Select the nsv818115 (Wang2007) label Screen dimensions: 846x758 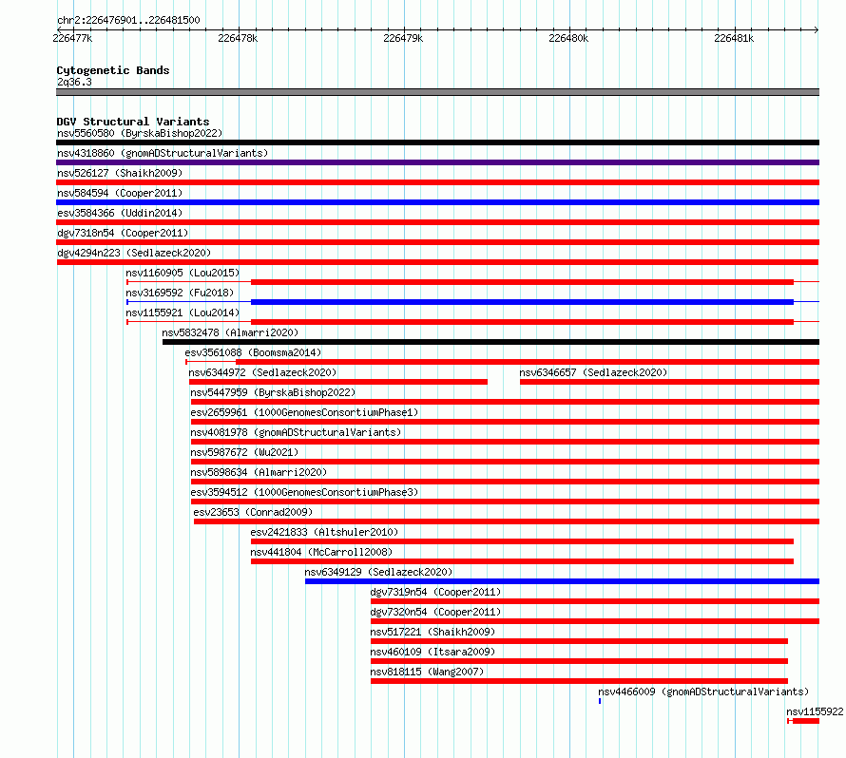click(428, 672)
